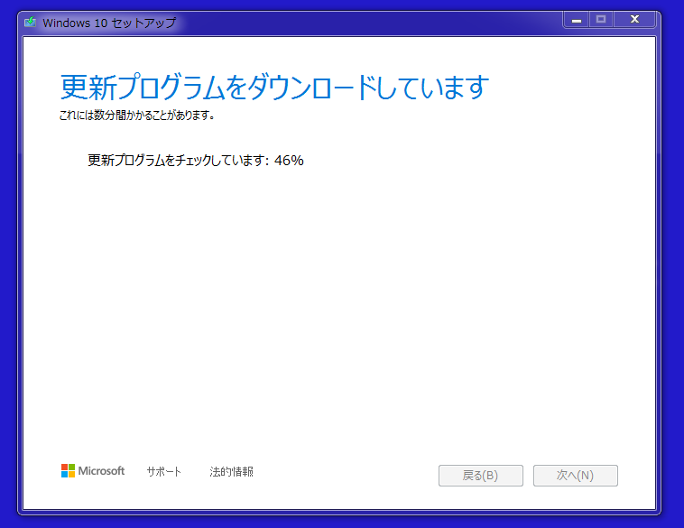The height and width of the screenshot is (528, 684).
Task: Minimize the Windows 10 setup window
Action: (577, 20)
